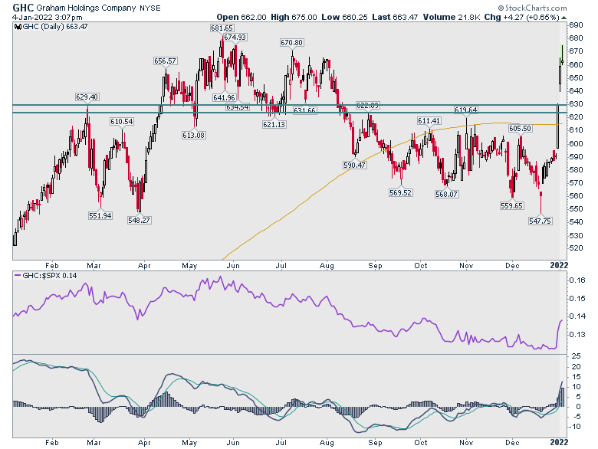
Task: Click the -10 tick on the MACD axis
Action: pyautogui.click(x=576, y=427)
